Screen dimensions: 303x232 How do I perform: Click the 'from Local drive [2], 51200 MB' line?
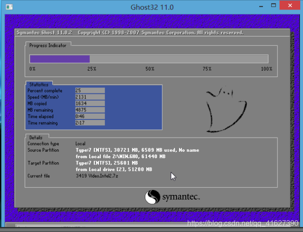pyautogui.click(x=114, y=170)
